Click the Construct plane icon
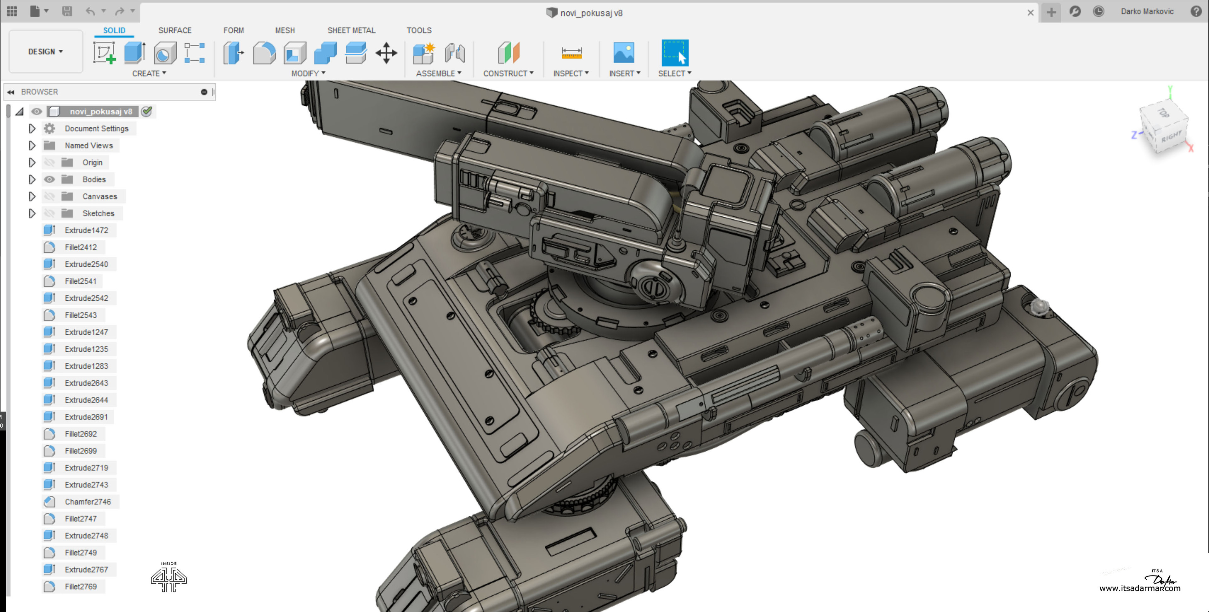1209x612 pixels. coord(509,53)
